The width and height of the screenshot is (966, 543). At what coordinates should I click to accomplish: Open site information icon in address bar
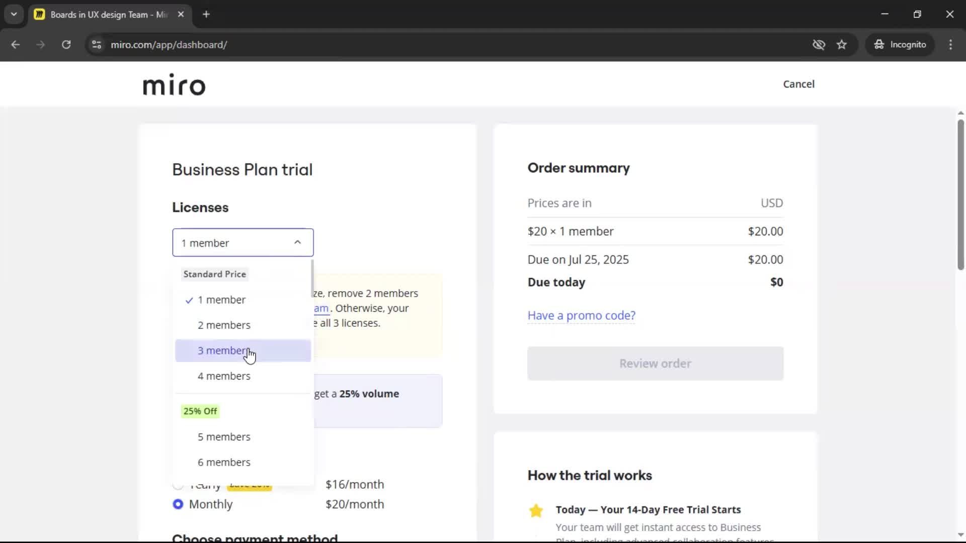click(x=96, y=45)
